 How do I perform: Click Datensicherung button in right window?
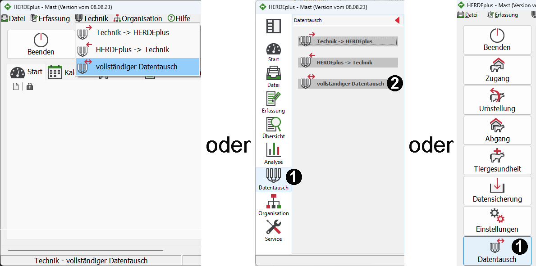tap(497, 190)
